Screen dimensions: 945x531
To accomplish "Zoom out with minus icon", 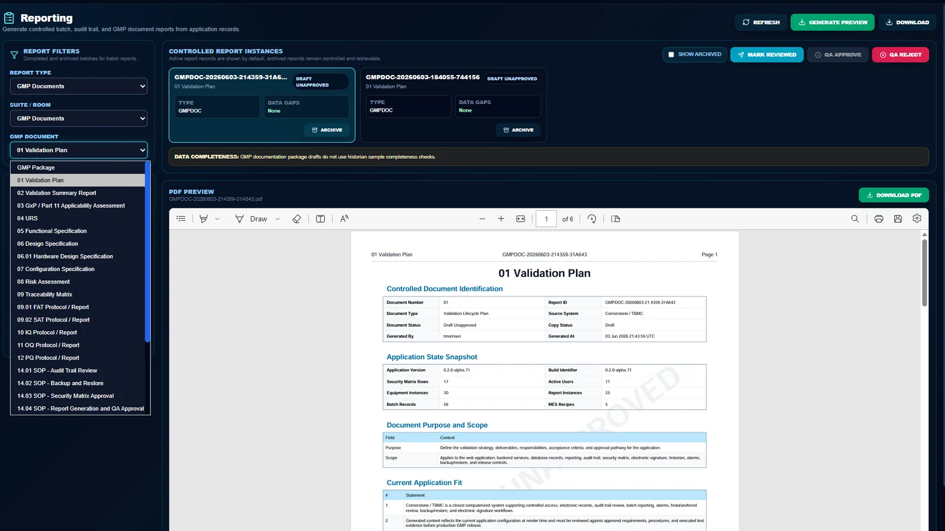I will pos(482,219).
